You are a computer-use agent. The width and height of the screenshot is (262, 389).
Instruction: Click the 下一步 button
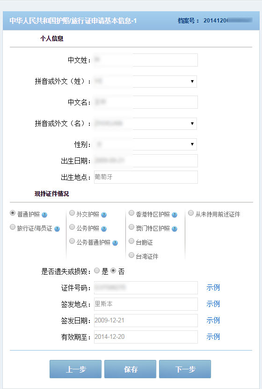click(x=185, y=369)
